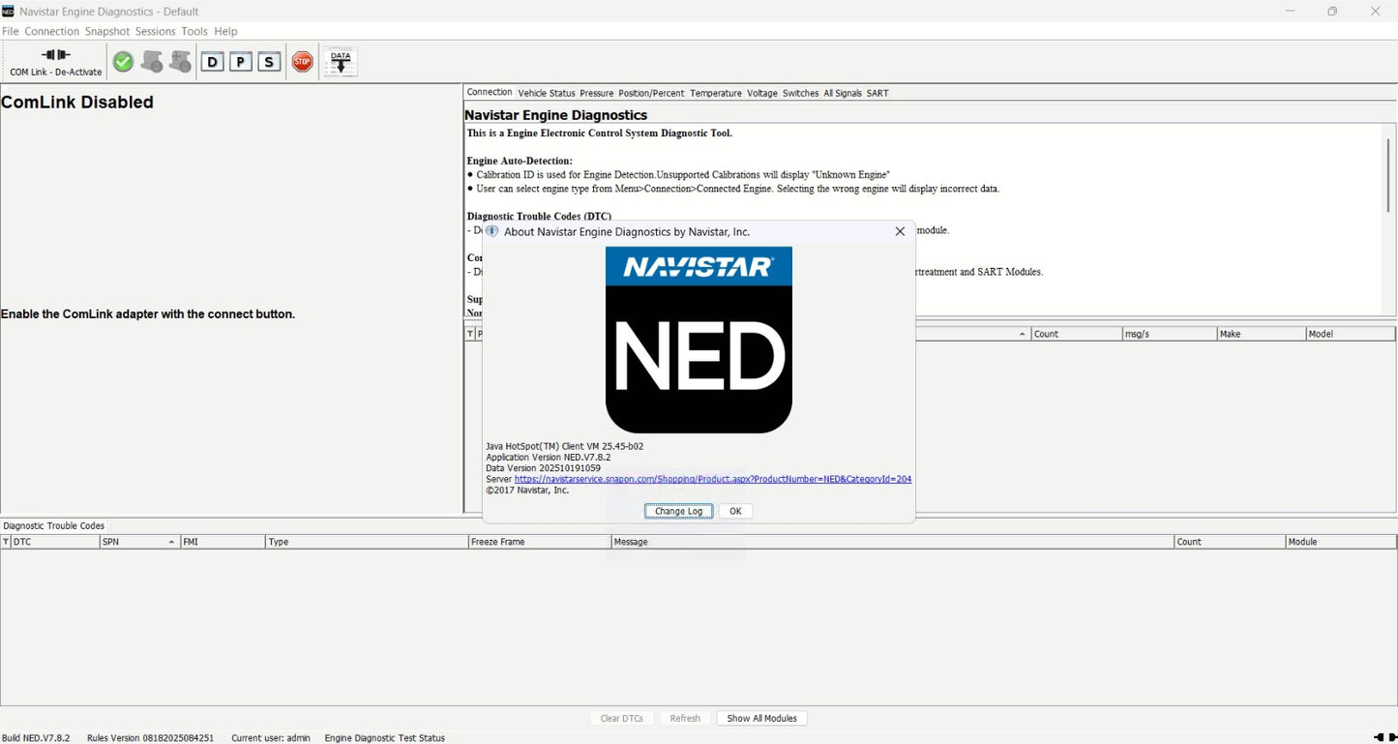The image size is (1398, 744).
Task: Click the Type column header in DTC table
Action: click(367, 542)
